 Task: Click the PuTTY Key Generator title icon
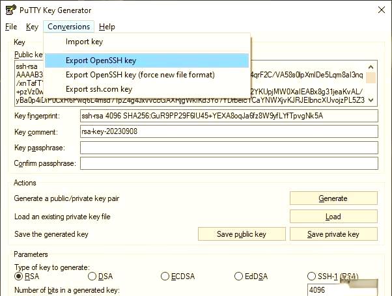coord(10,10)
